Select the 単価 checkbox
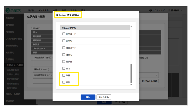Viewport: 191px width, 109px height. pos(64,82)
